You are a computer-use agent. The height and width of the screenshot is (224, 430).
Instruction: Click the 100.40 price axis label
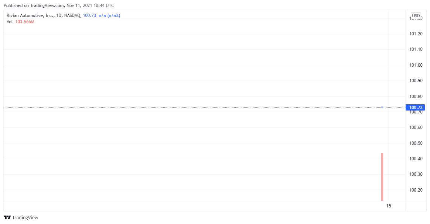416,159
